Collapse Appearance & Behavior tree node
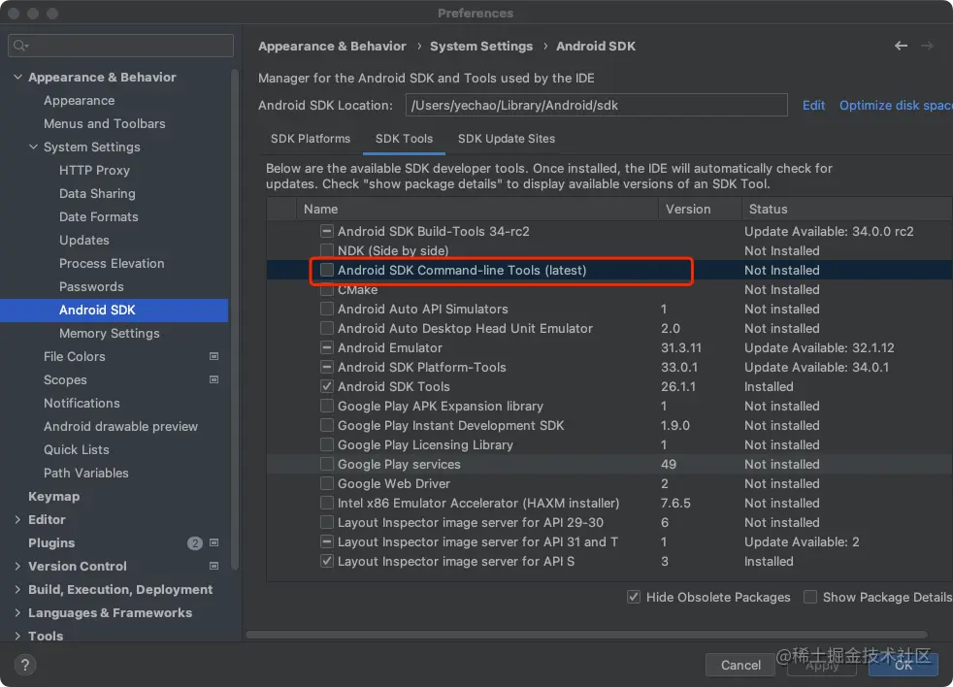Viewport: 953px width, 687px height. [x=17, y=78]
